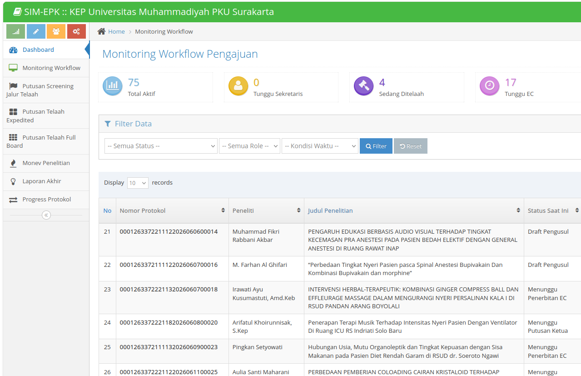Screen dimensions: 581x376
Task: Click Menunggu Penerbitan EC status row 25
Action: pos(547,351)
